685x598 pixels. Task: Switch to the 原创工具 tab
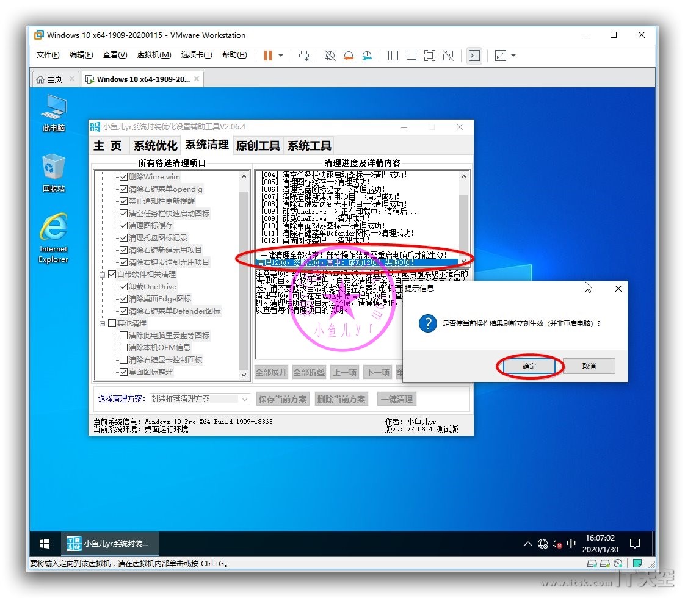coord(258,146)
